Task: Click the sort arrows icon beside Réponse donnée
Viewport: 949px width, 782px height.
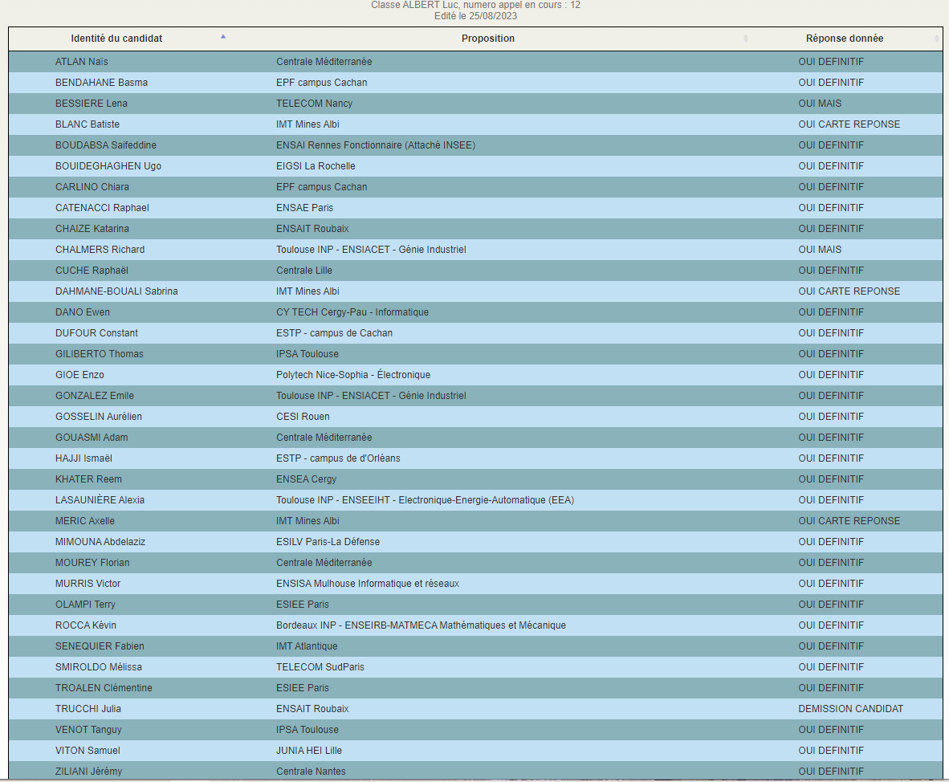Action: coord(936,39)
